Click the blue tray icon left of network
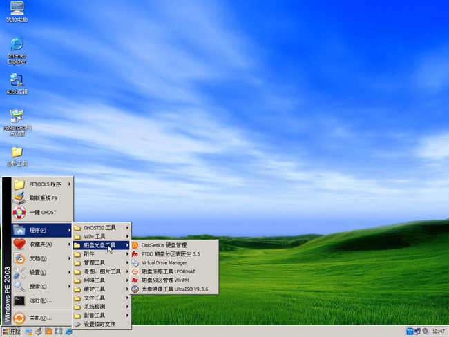449x337 pixels. [x=410, y=331]
